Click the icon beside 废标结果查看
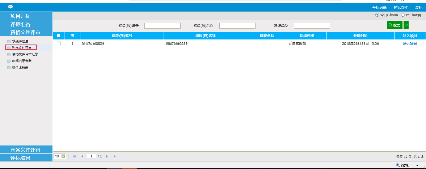The height and width of the screenshot is (169, 426). tap(9, 61)
